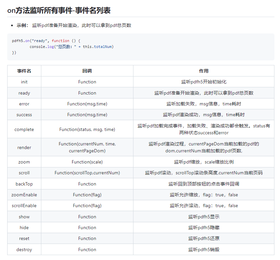This screenshot has height=260, width=280.
Task: Click the destroy event name cell
Action: pyautogui.click(x=24, y=249)
